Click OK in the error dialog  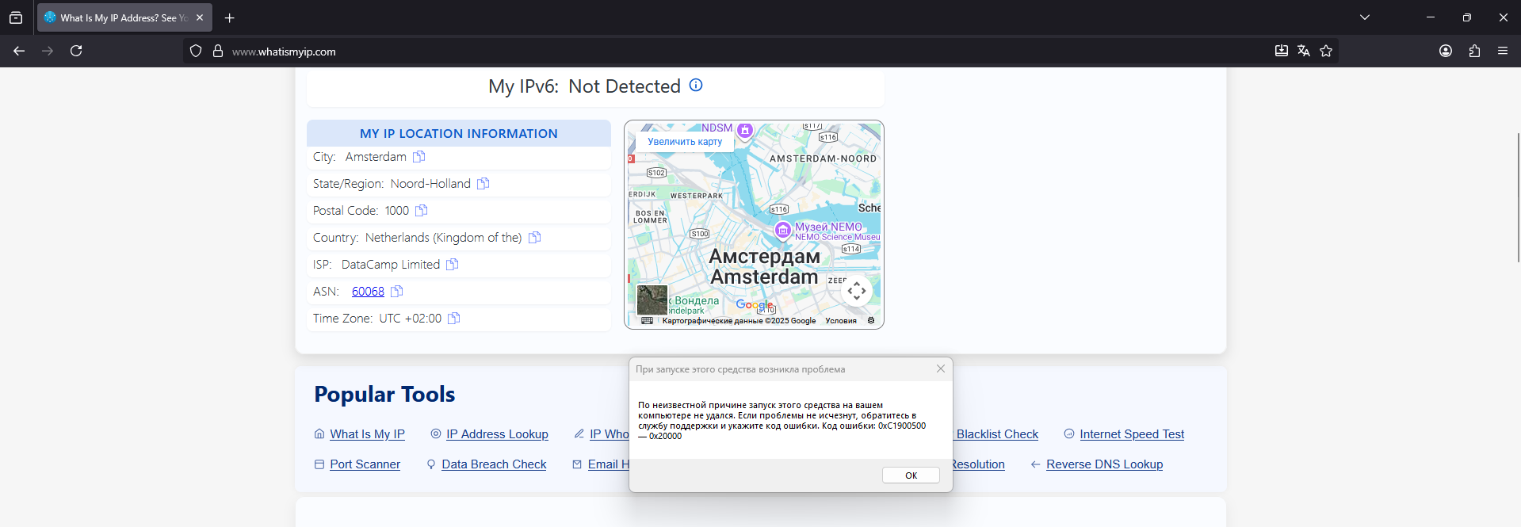pos(911,475)
